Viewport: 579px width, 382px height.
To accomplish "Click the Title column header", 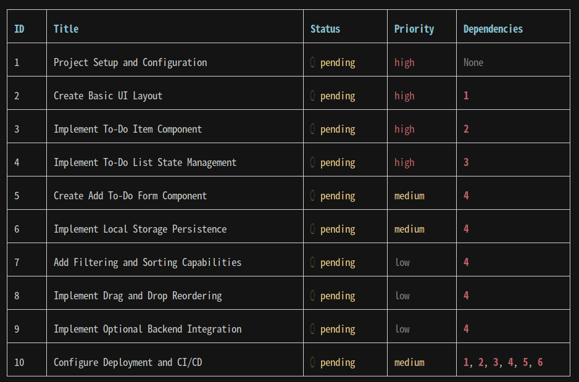I will click(66, 29).
